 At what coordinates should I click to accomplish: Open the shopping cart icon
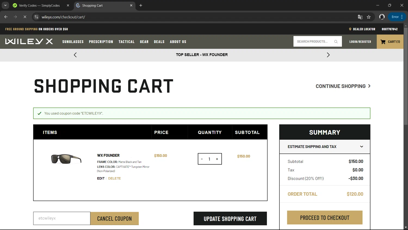383,42
